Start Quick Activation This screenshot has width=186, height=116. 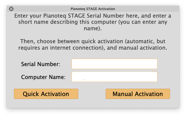pos(46,94)
